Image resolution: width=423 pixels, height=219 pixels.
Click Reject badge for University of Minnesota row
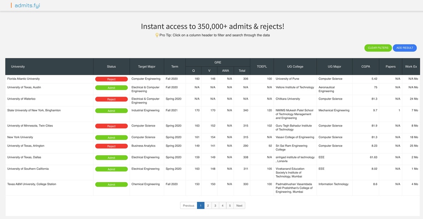pyautogui.click(x=112, y=126)
